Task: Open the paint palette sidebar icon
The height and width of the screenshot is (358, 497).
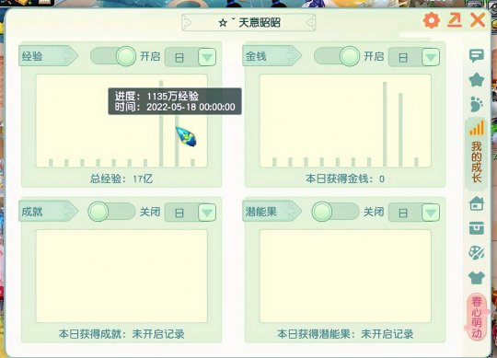Action: 477,252
